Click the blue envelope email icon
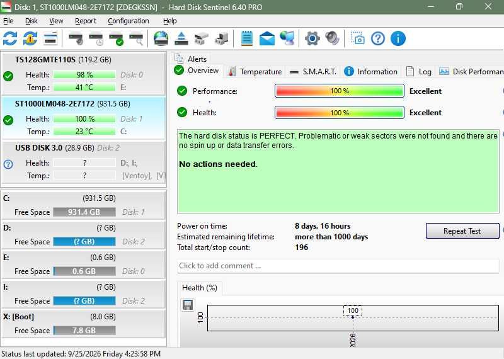Image resolution: width=504 pixels, height=359 pixels. (x=266, y=39)
